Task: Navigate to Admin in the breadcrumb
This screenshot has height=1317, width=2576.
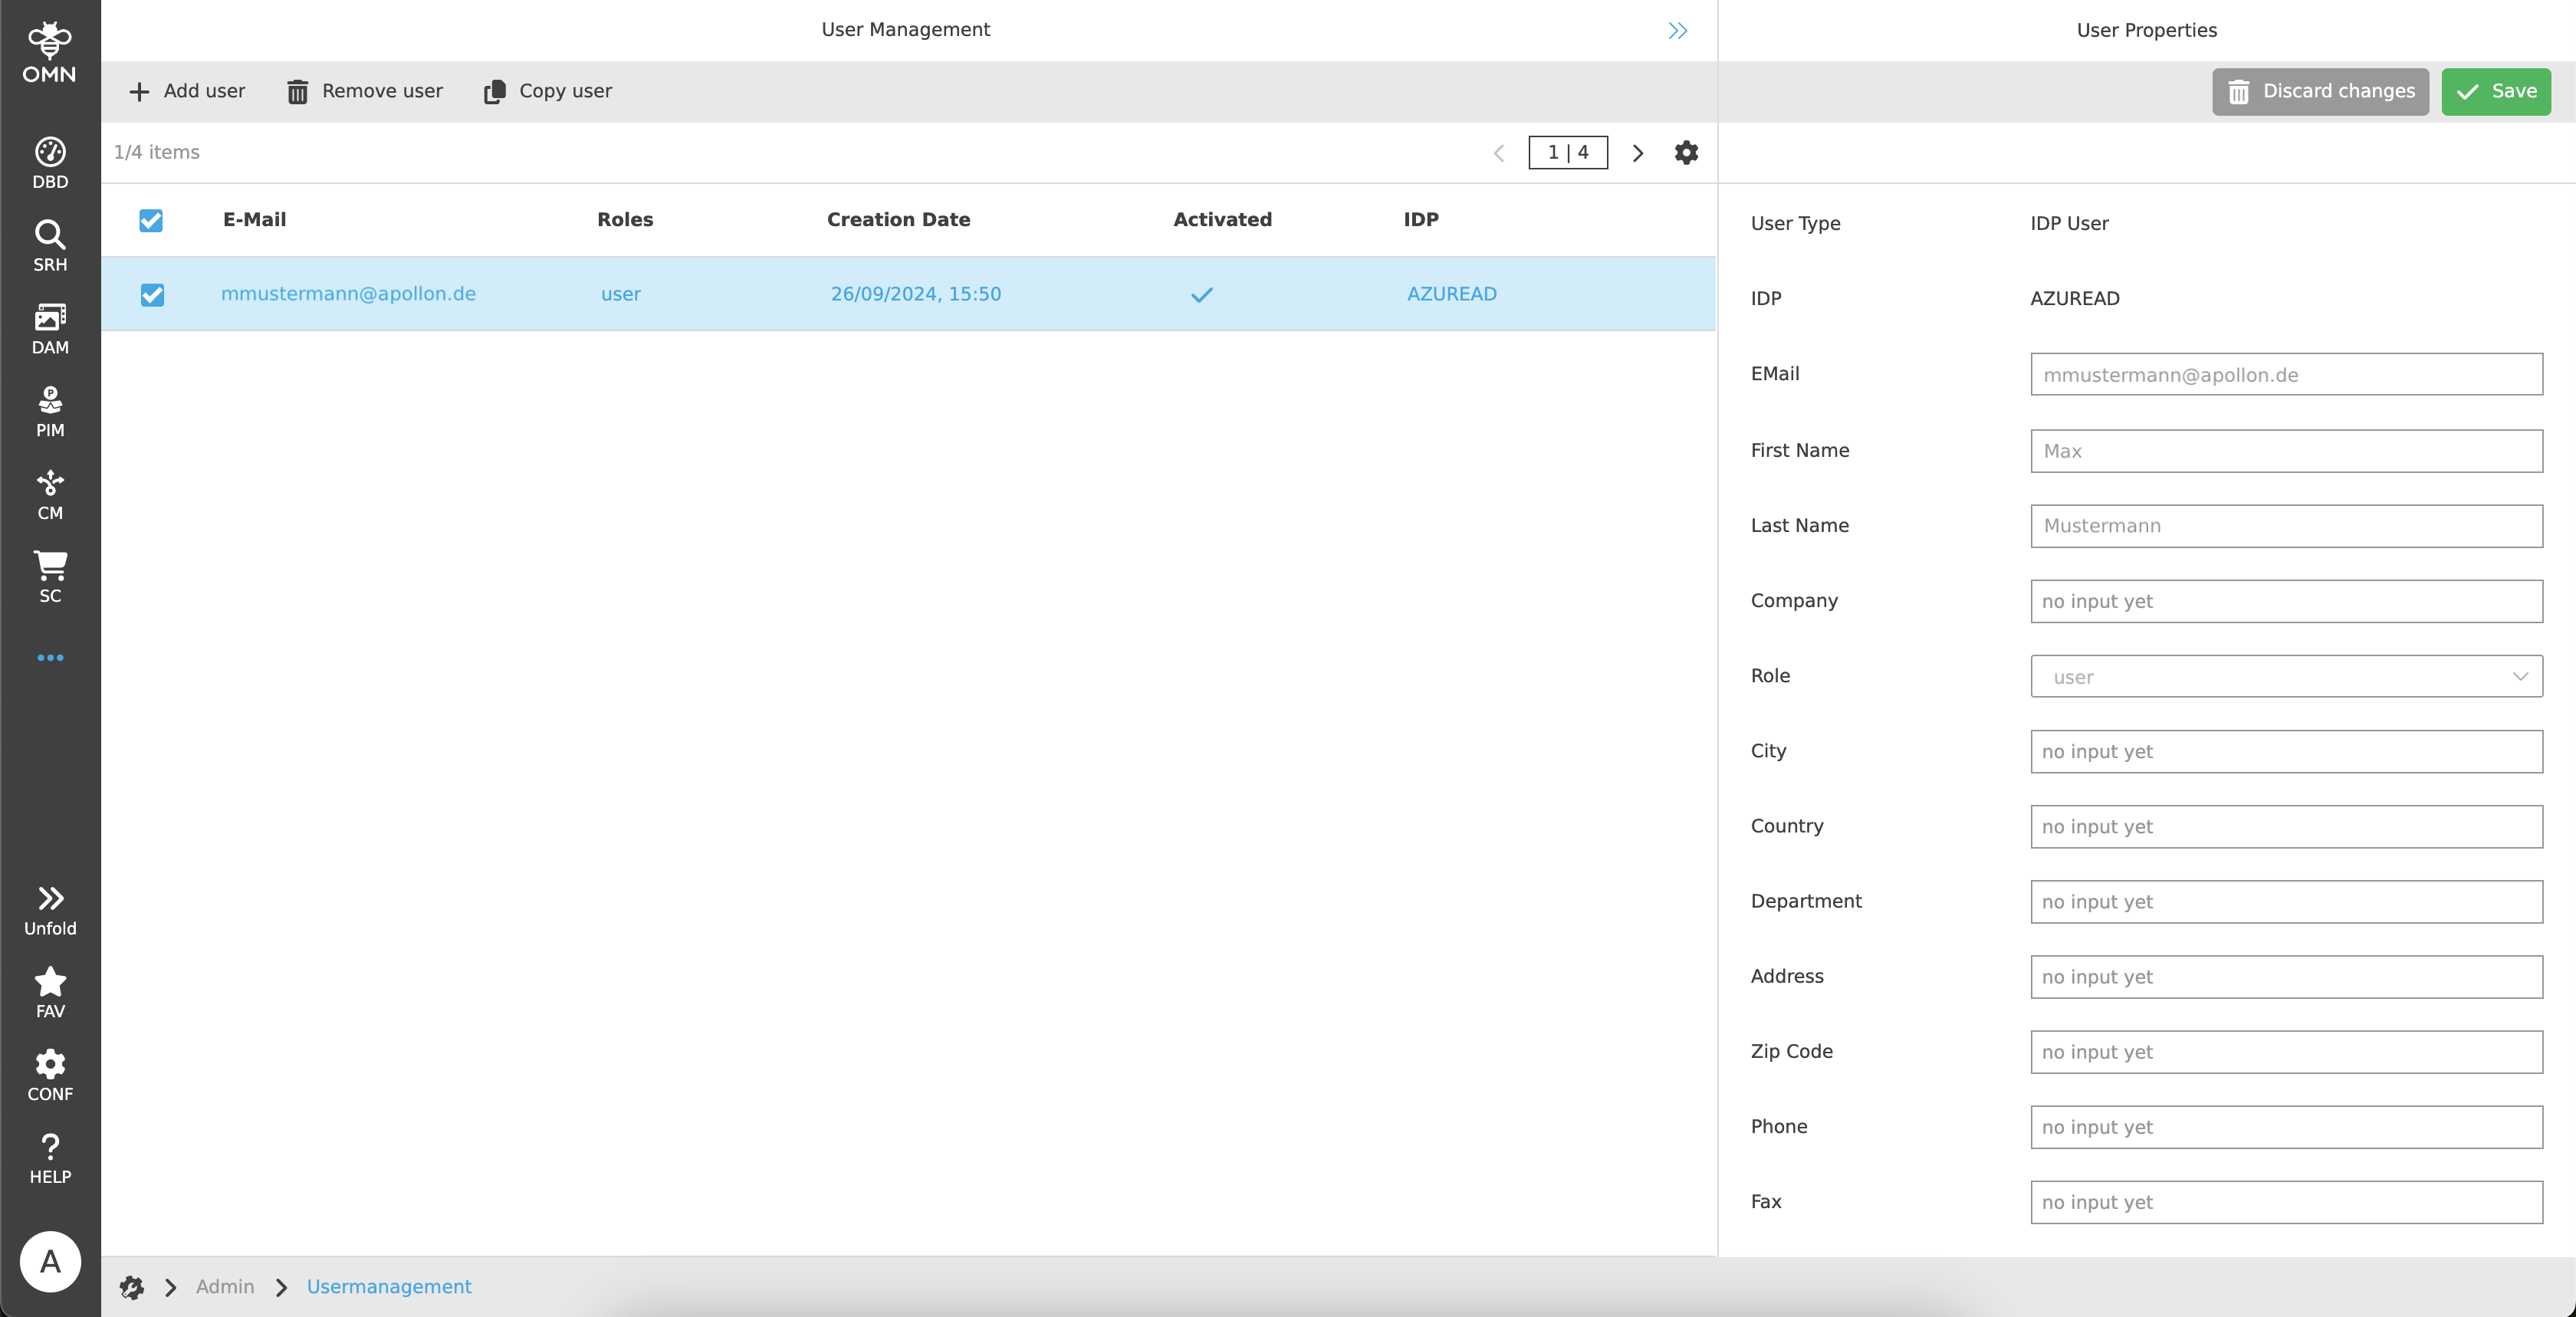Action: click(225, 1287)
